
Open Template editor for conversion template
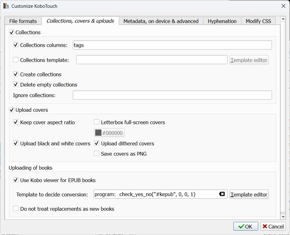[249, 195]
